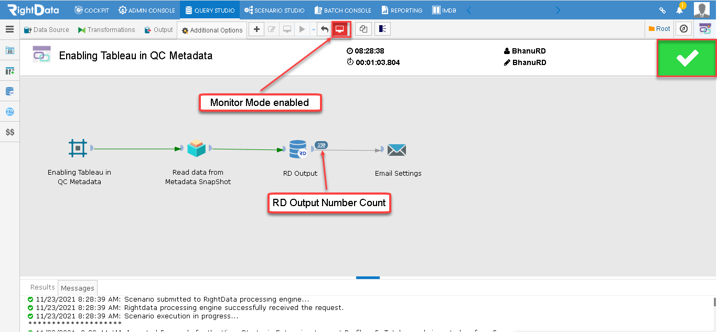Select the RD Output database node
Screen dimensions: 717x332
[x=298, y=149]
